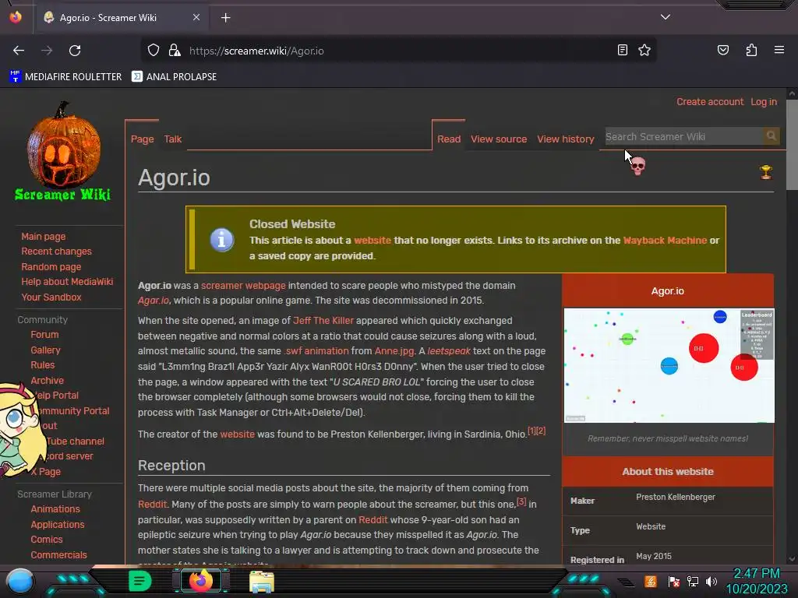Open Random page sidebar link
This screenshot has width=798, height=598.
point(51,266)
